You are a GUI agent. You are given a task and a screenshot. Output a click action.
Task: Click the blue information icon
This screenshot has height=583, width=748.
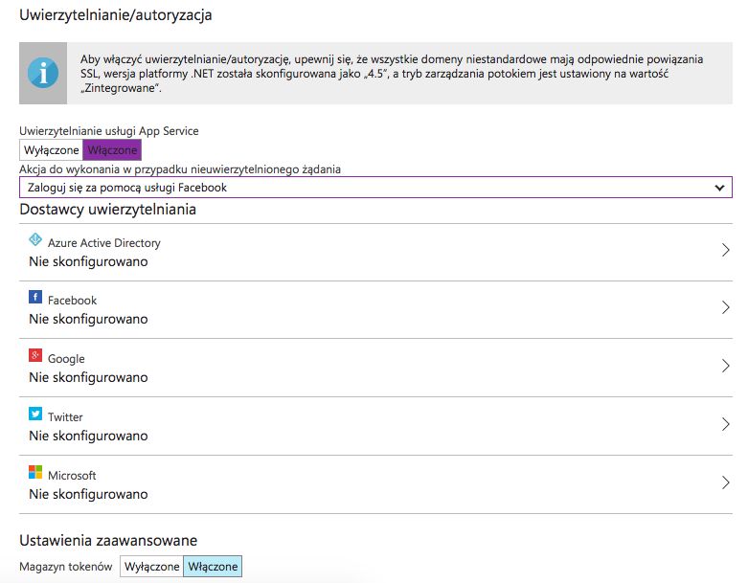click(x=42, y=73)
